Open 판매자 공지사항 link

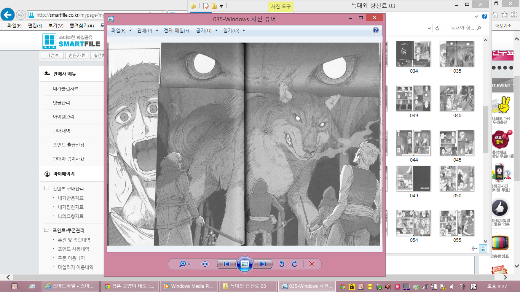point(69,159)
